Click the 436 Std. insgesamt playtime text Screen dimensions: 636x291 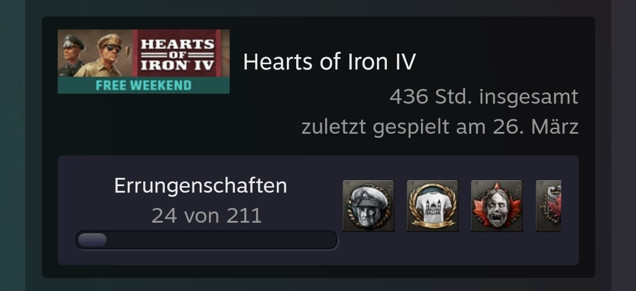[x=483, y=97]
